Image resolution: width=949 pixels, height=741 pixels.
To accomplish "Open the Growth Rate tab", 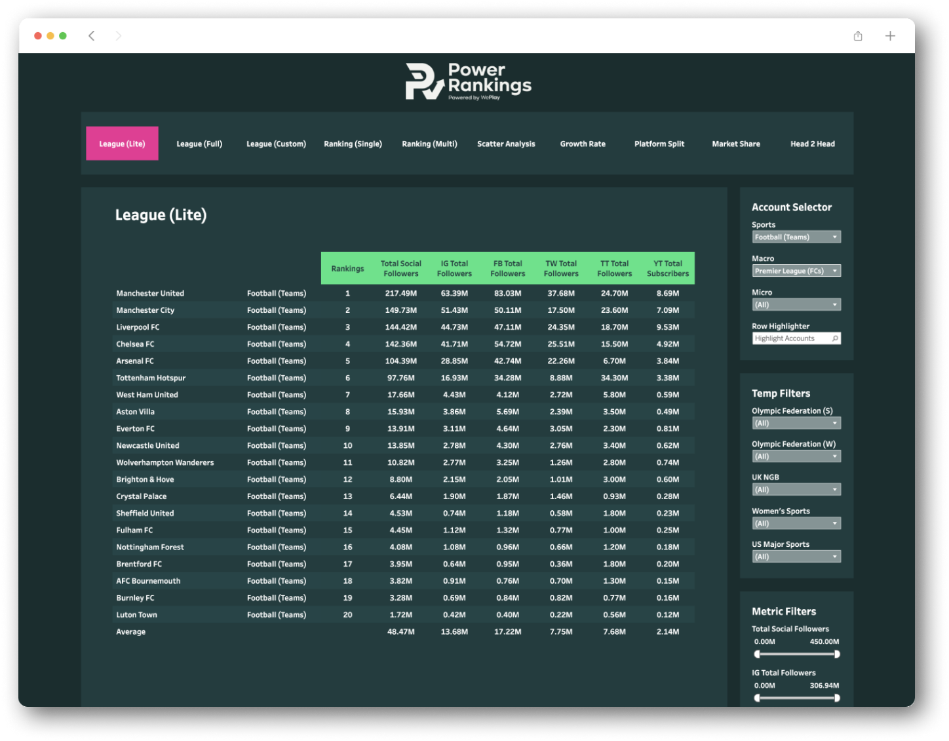I will 583,144.
